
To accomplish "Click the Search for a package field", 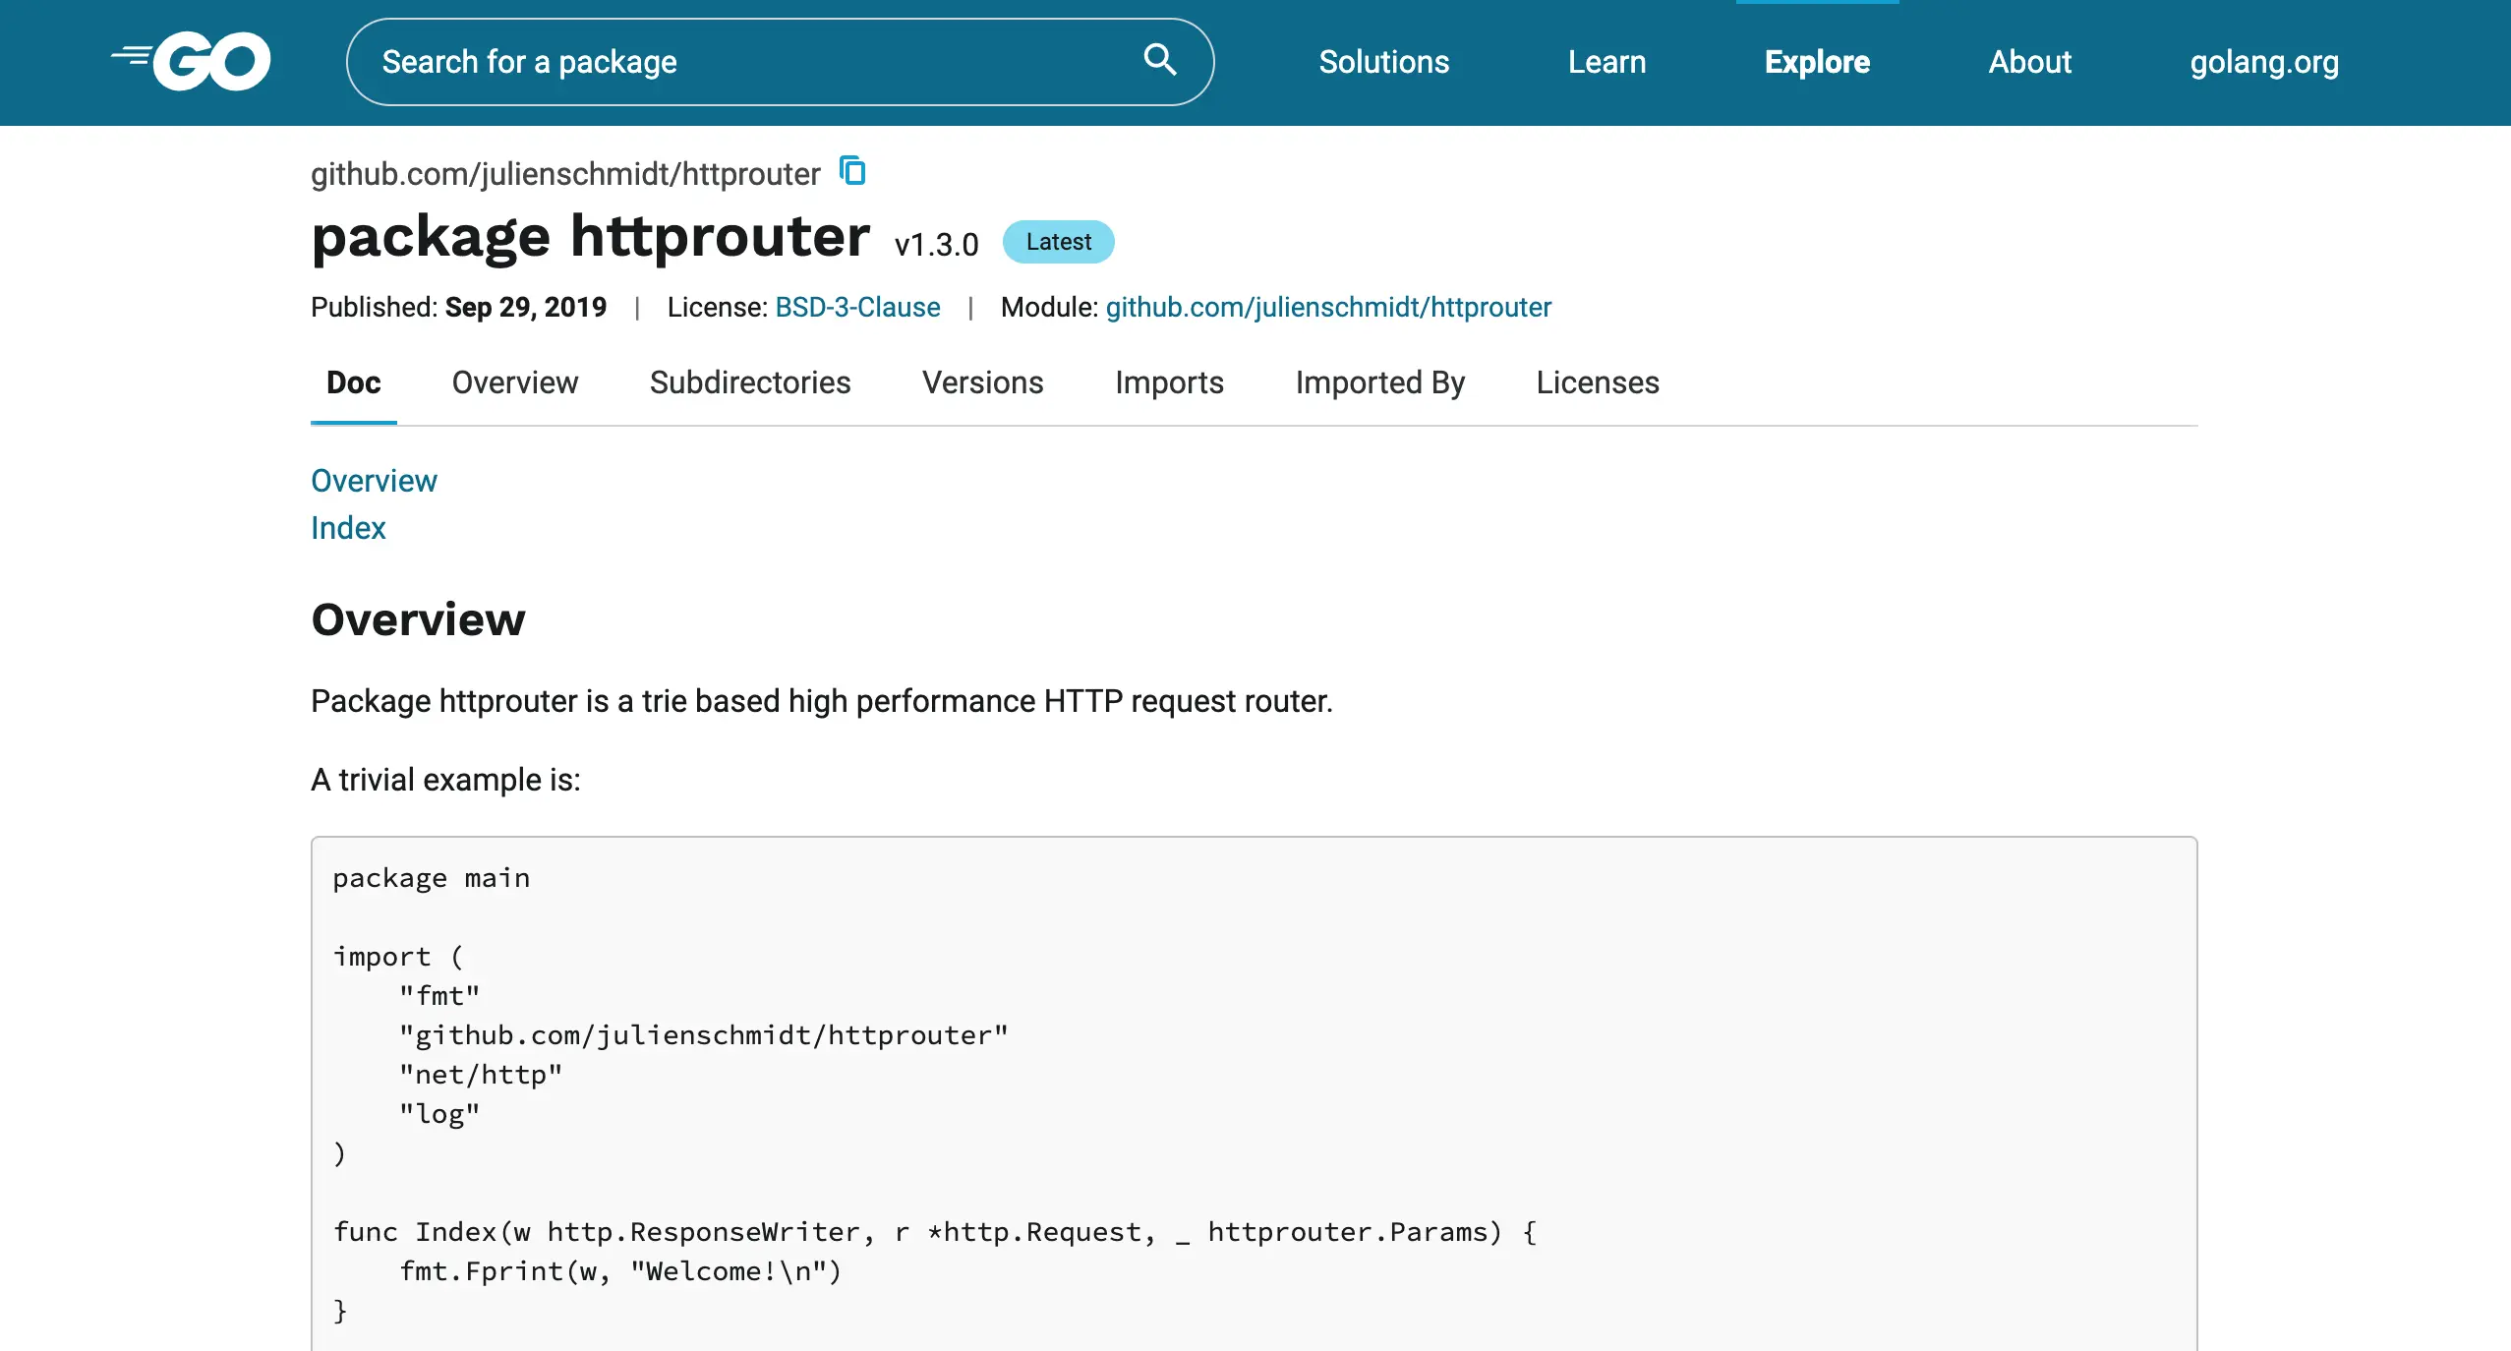I will coord(747,62).
